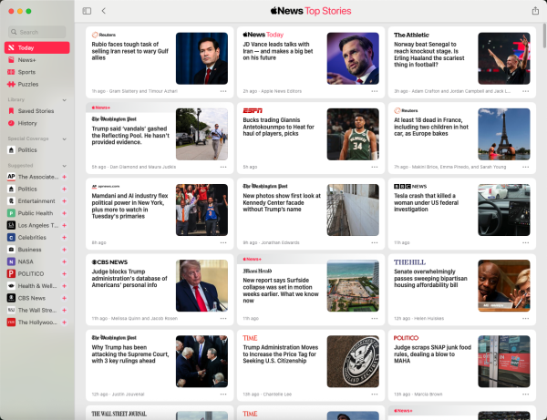Read Senate housing affordability bill headline

pyautogui.click(x=430, y=278)
